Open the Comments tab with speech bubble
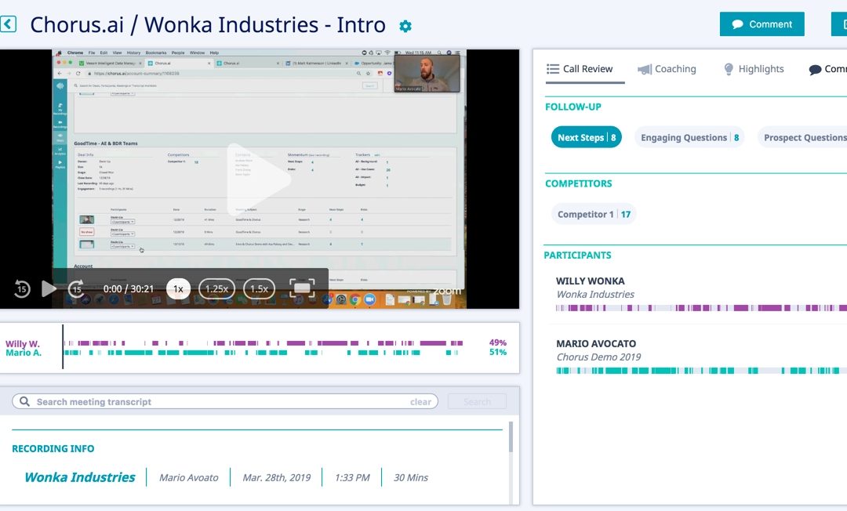The width and height of the screenshot is (847, 511). (x=827, y=69)
